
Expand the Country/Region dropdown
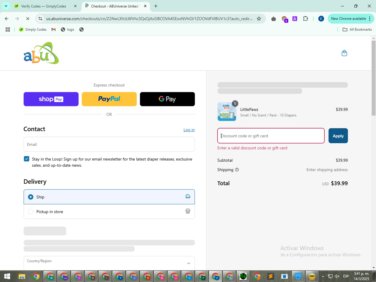[x=109, y=263]
